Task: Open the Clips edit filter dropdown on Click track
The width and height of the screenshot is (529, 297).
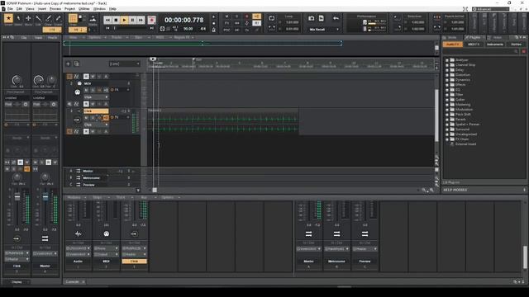Action: 96,125
